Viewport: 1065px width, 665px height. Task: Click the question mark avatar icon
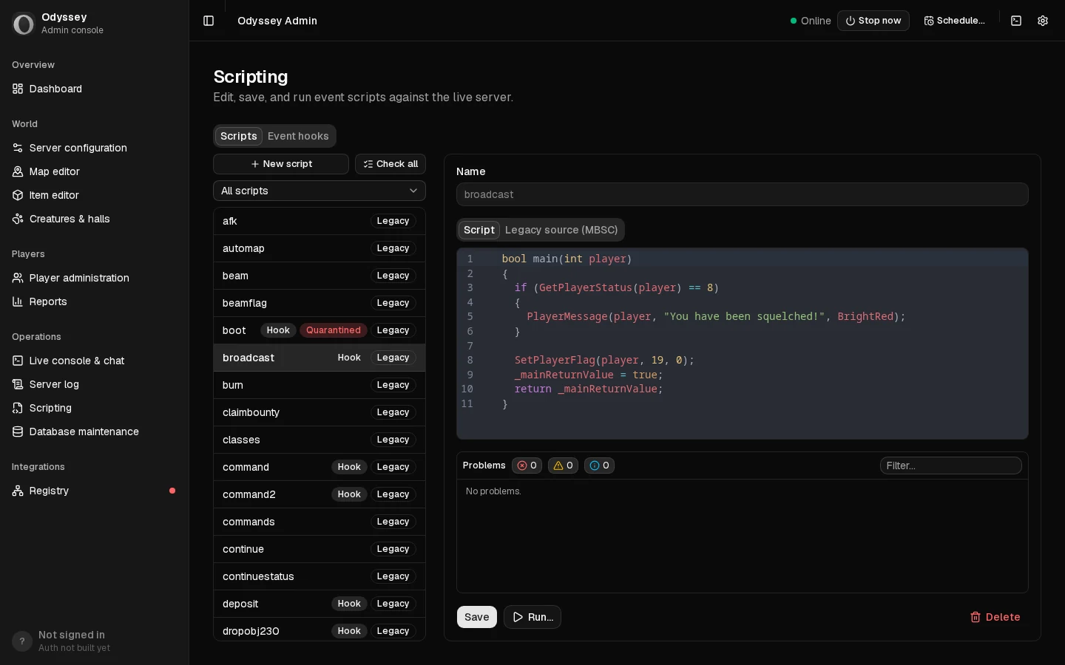tap(22, 641)
